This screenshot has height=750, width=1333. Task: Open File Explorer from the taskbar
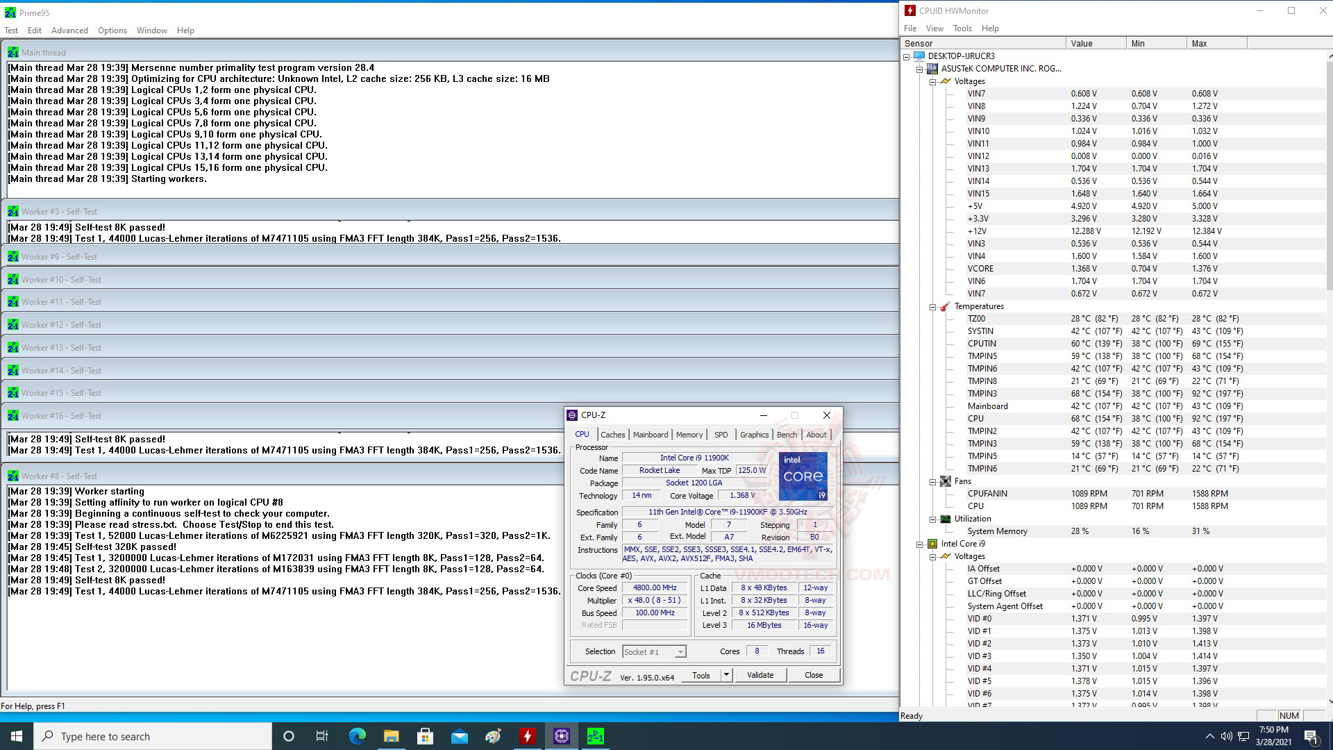point(391,736)
